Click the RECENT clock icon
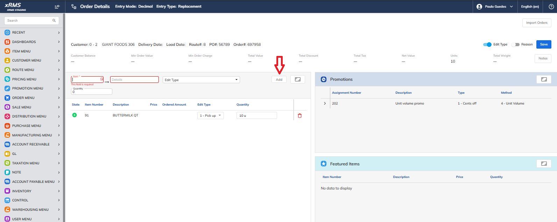The width and height of the screenshot is (557, 222). tap(7, 33)
